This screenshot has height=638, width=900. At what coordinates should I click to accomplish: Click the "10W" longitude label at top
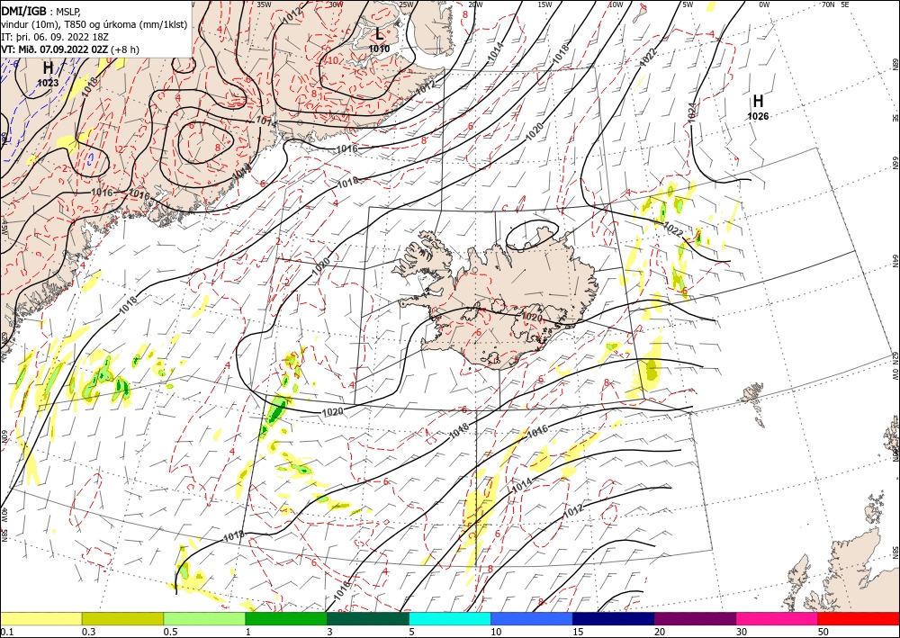click(616, 4)
